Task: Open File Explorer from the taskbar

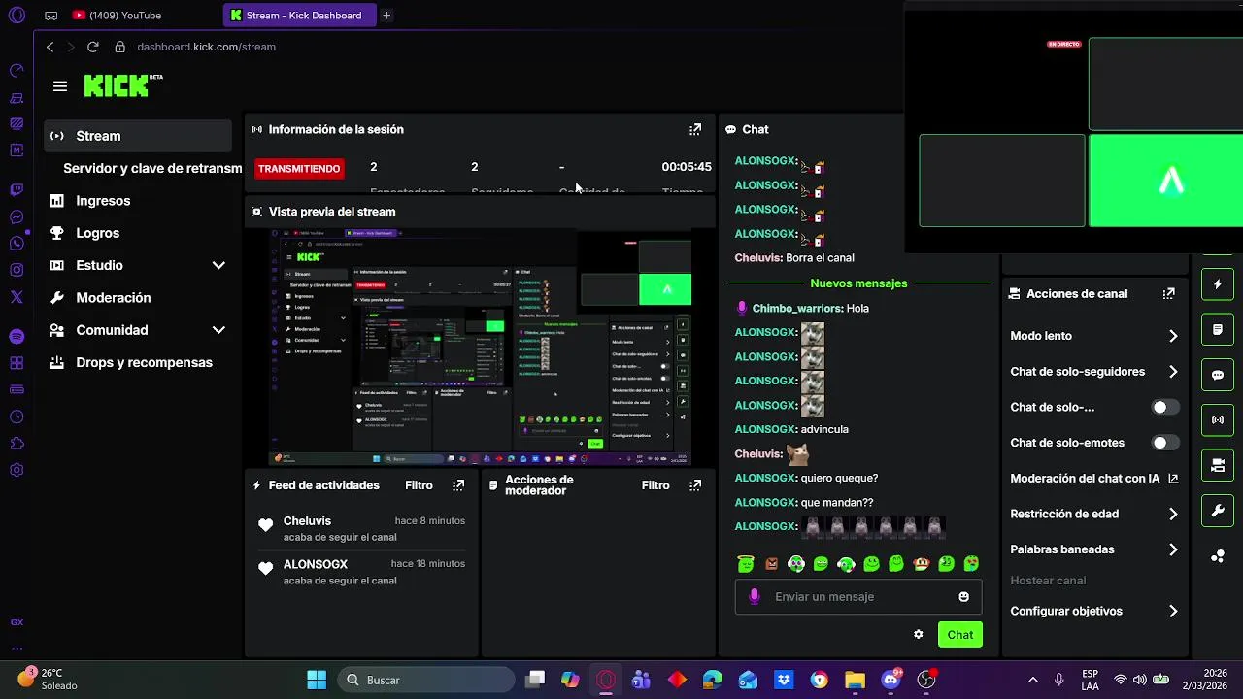Action: pos(855,680)
